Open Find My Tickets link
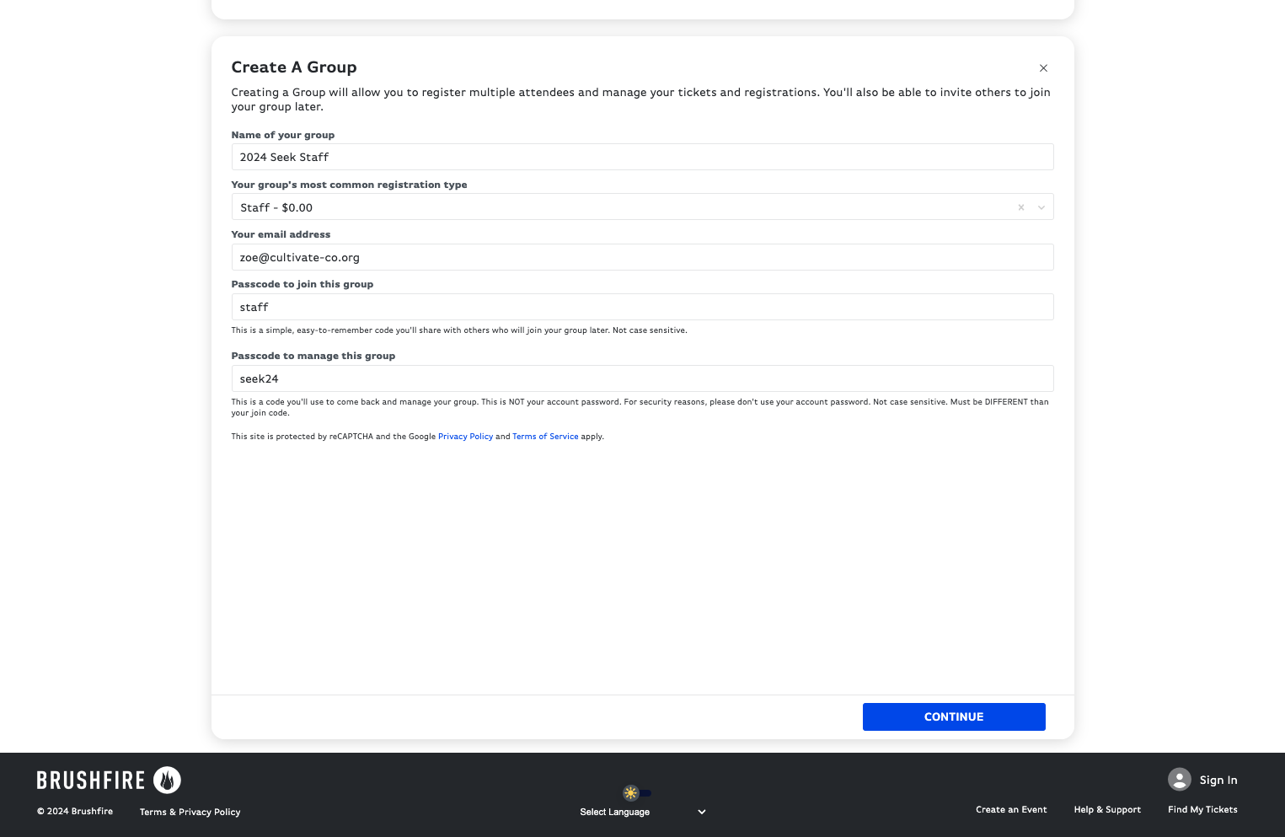Screen dimensions: 1285x837 click(1202, 809)
